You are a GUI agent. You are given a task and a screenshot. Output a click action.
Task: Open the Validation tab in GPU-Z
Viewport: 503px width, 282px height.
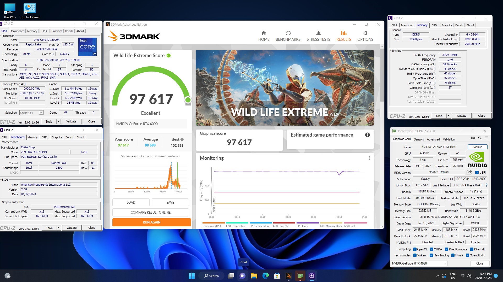point(449,139)
